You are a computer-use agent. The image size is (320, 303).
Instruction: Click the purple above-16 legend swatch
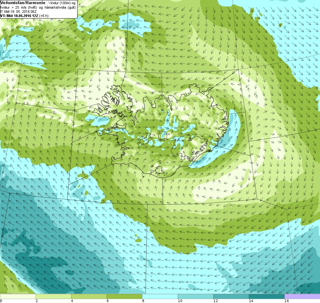point(302,296)
